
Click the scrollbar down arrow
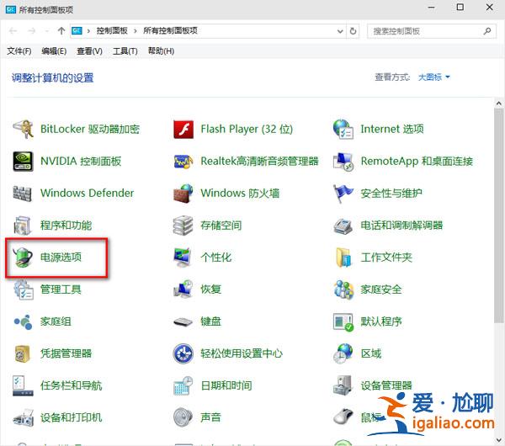(x=499, y=440)
